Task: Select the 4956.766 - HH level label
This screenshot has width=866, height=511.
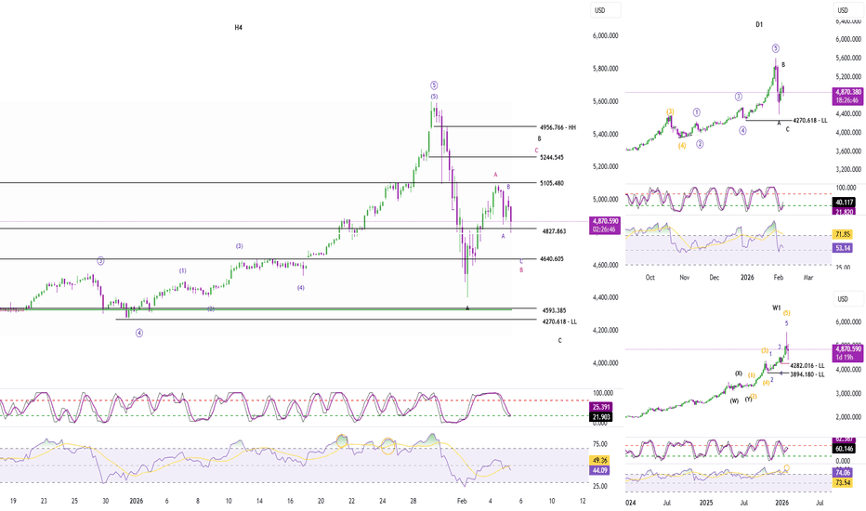Action: point(558,127)
